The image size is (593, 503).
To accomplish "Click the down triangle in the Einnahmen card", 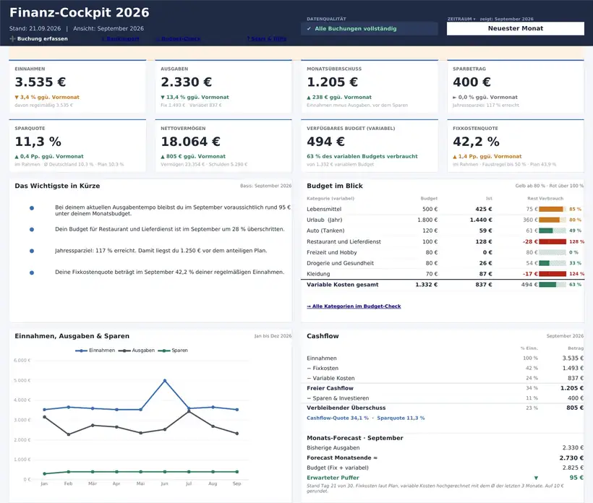I will (17, 97).
